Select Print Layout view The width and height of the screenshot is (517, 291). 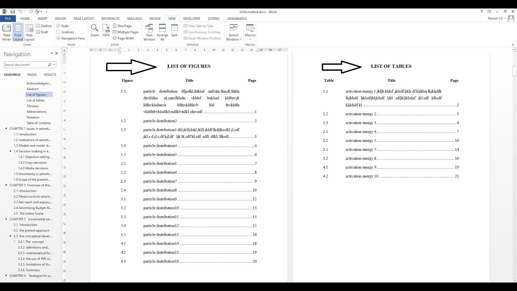18,33
